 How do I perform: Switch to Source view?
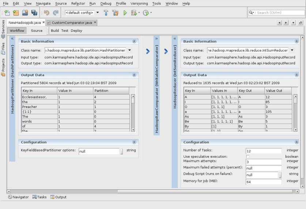click(x=37, y=30)
